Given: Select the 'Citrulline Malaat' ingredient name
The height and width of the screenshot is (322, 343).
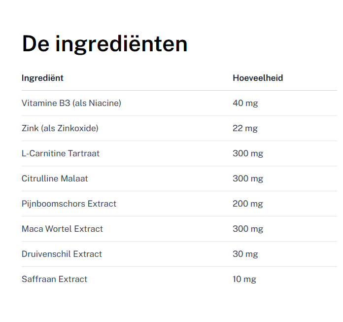Looking at the screenshot, I should (55, 179).
